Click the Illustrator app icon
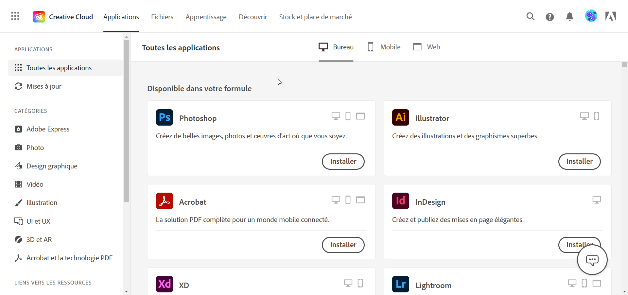Screen dimensions: 628x295 [x=401, y=117]
